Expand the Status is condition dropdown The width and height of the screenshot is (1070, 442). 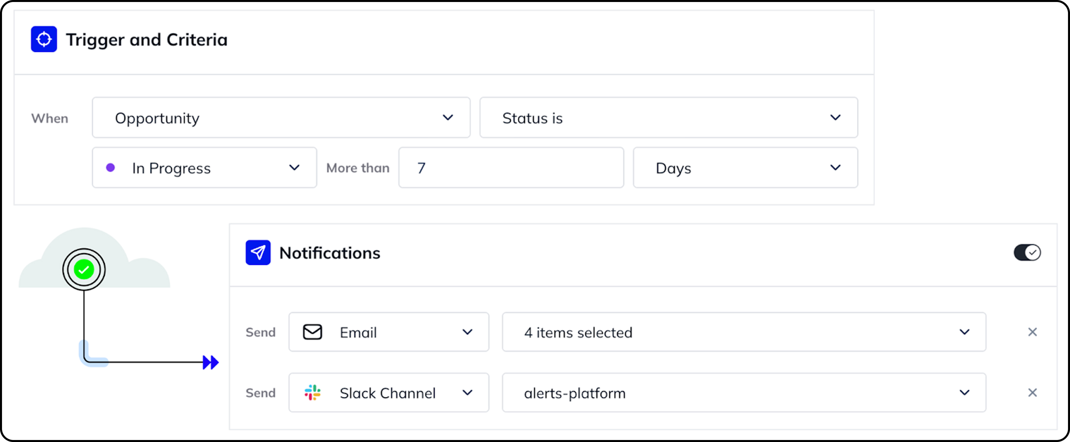click(836, 118)
